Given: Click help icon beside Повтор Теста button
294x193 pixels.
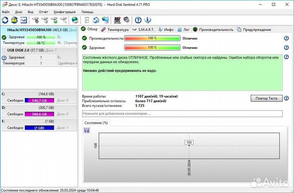Looking at the screenshot, I should [x=286, y=98].
